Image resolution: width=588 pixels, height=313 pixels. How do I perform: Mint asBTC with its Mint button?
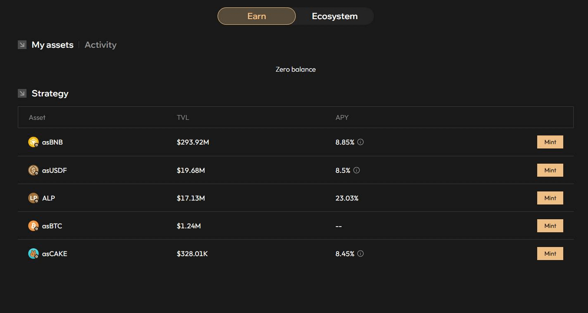coord(550,226)
